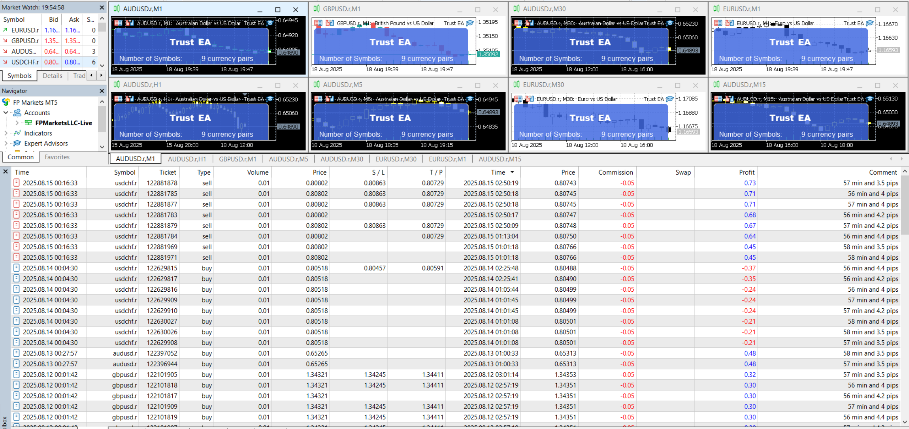Expand the Expert Advisors tree node
This screenshot has width=909, height=429.
coord(6,143)
